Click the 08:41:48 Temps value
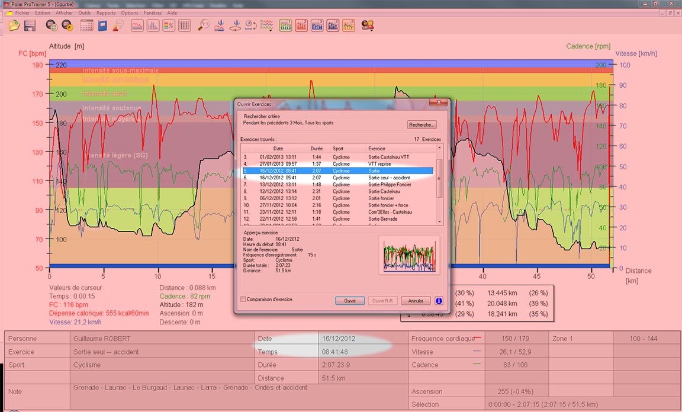 point(335,352)
